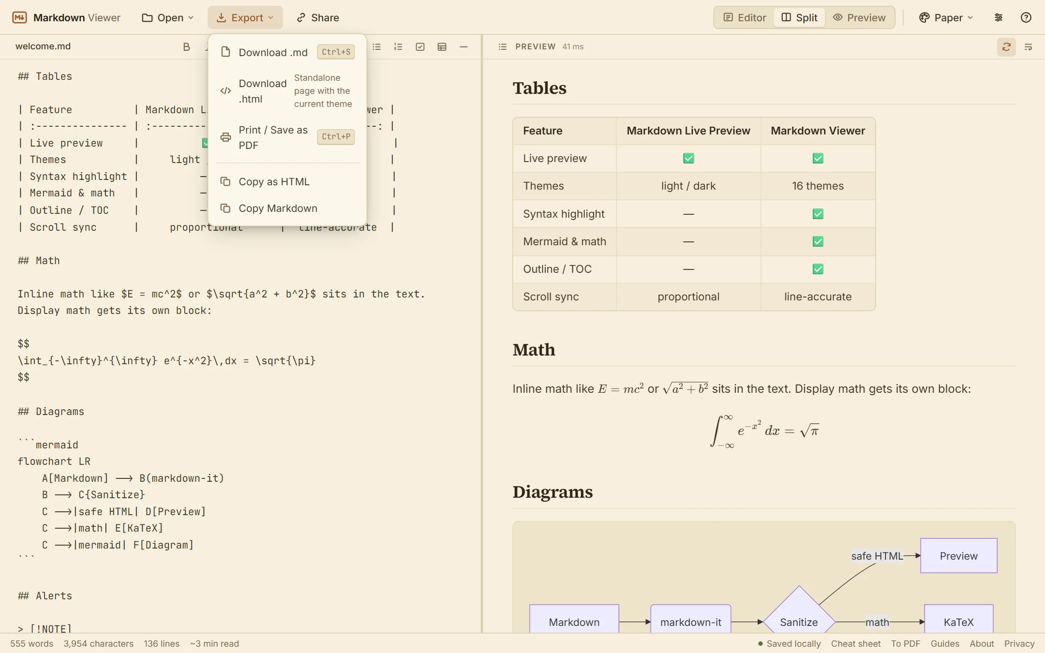Open the Cheat sheet link in the footer
The image size is (1045, 653).
pos(856,643)
